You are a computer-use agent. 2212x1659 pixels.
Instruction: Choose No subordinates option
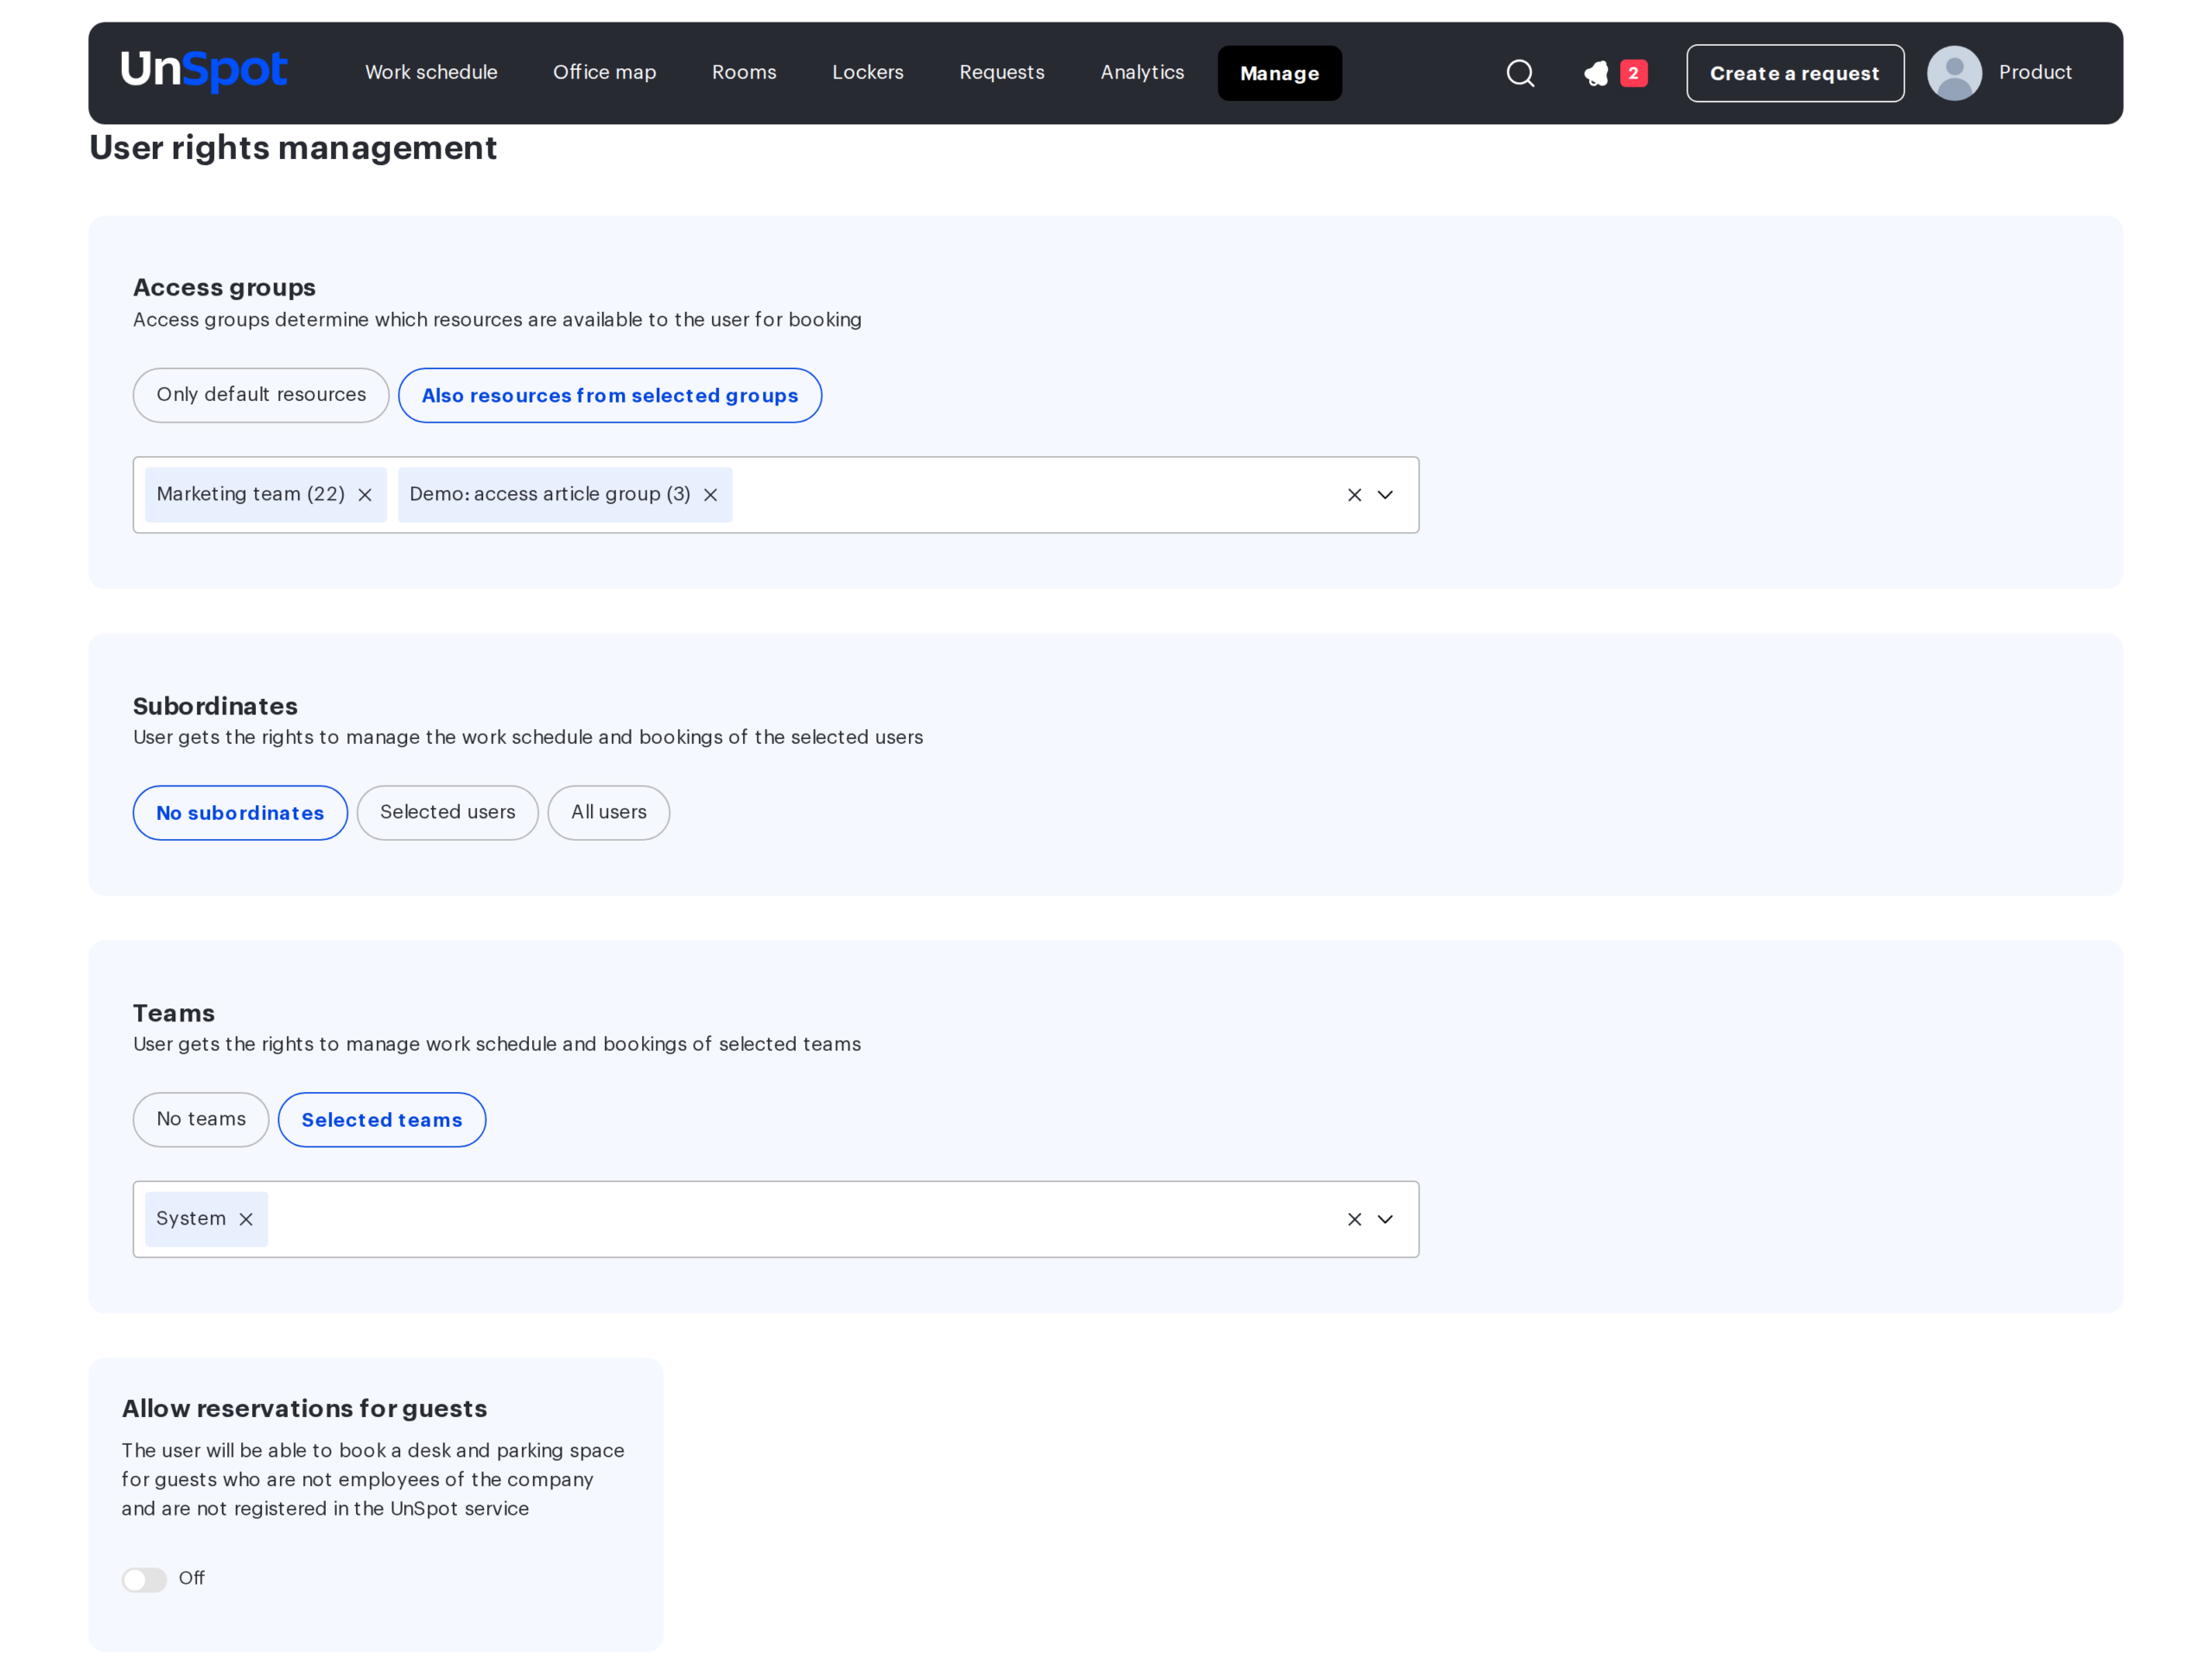(x=240, y=813)
